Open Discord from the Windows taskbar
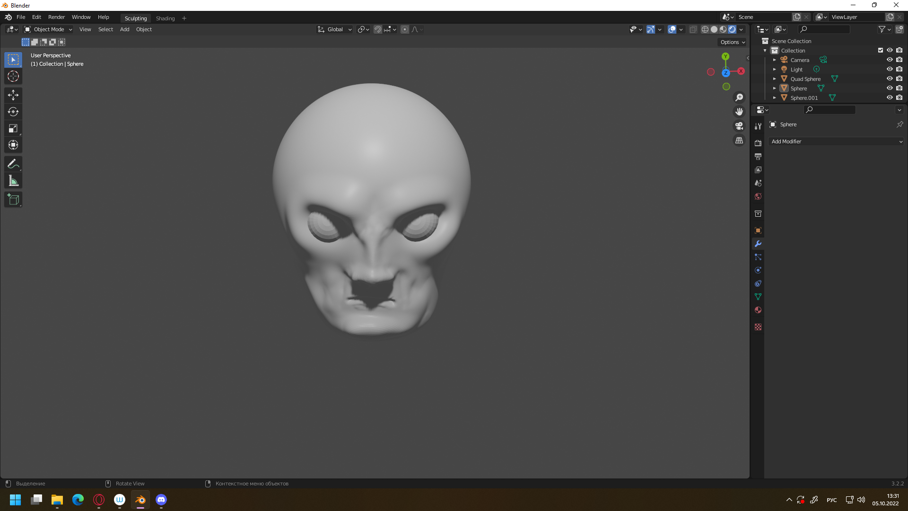The width and height of the screenshot is (908, 511). (161, 500)
